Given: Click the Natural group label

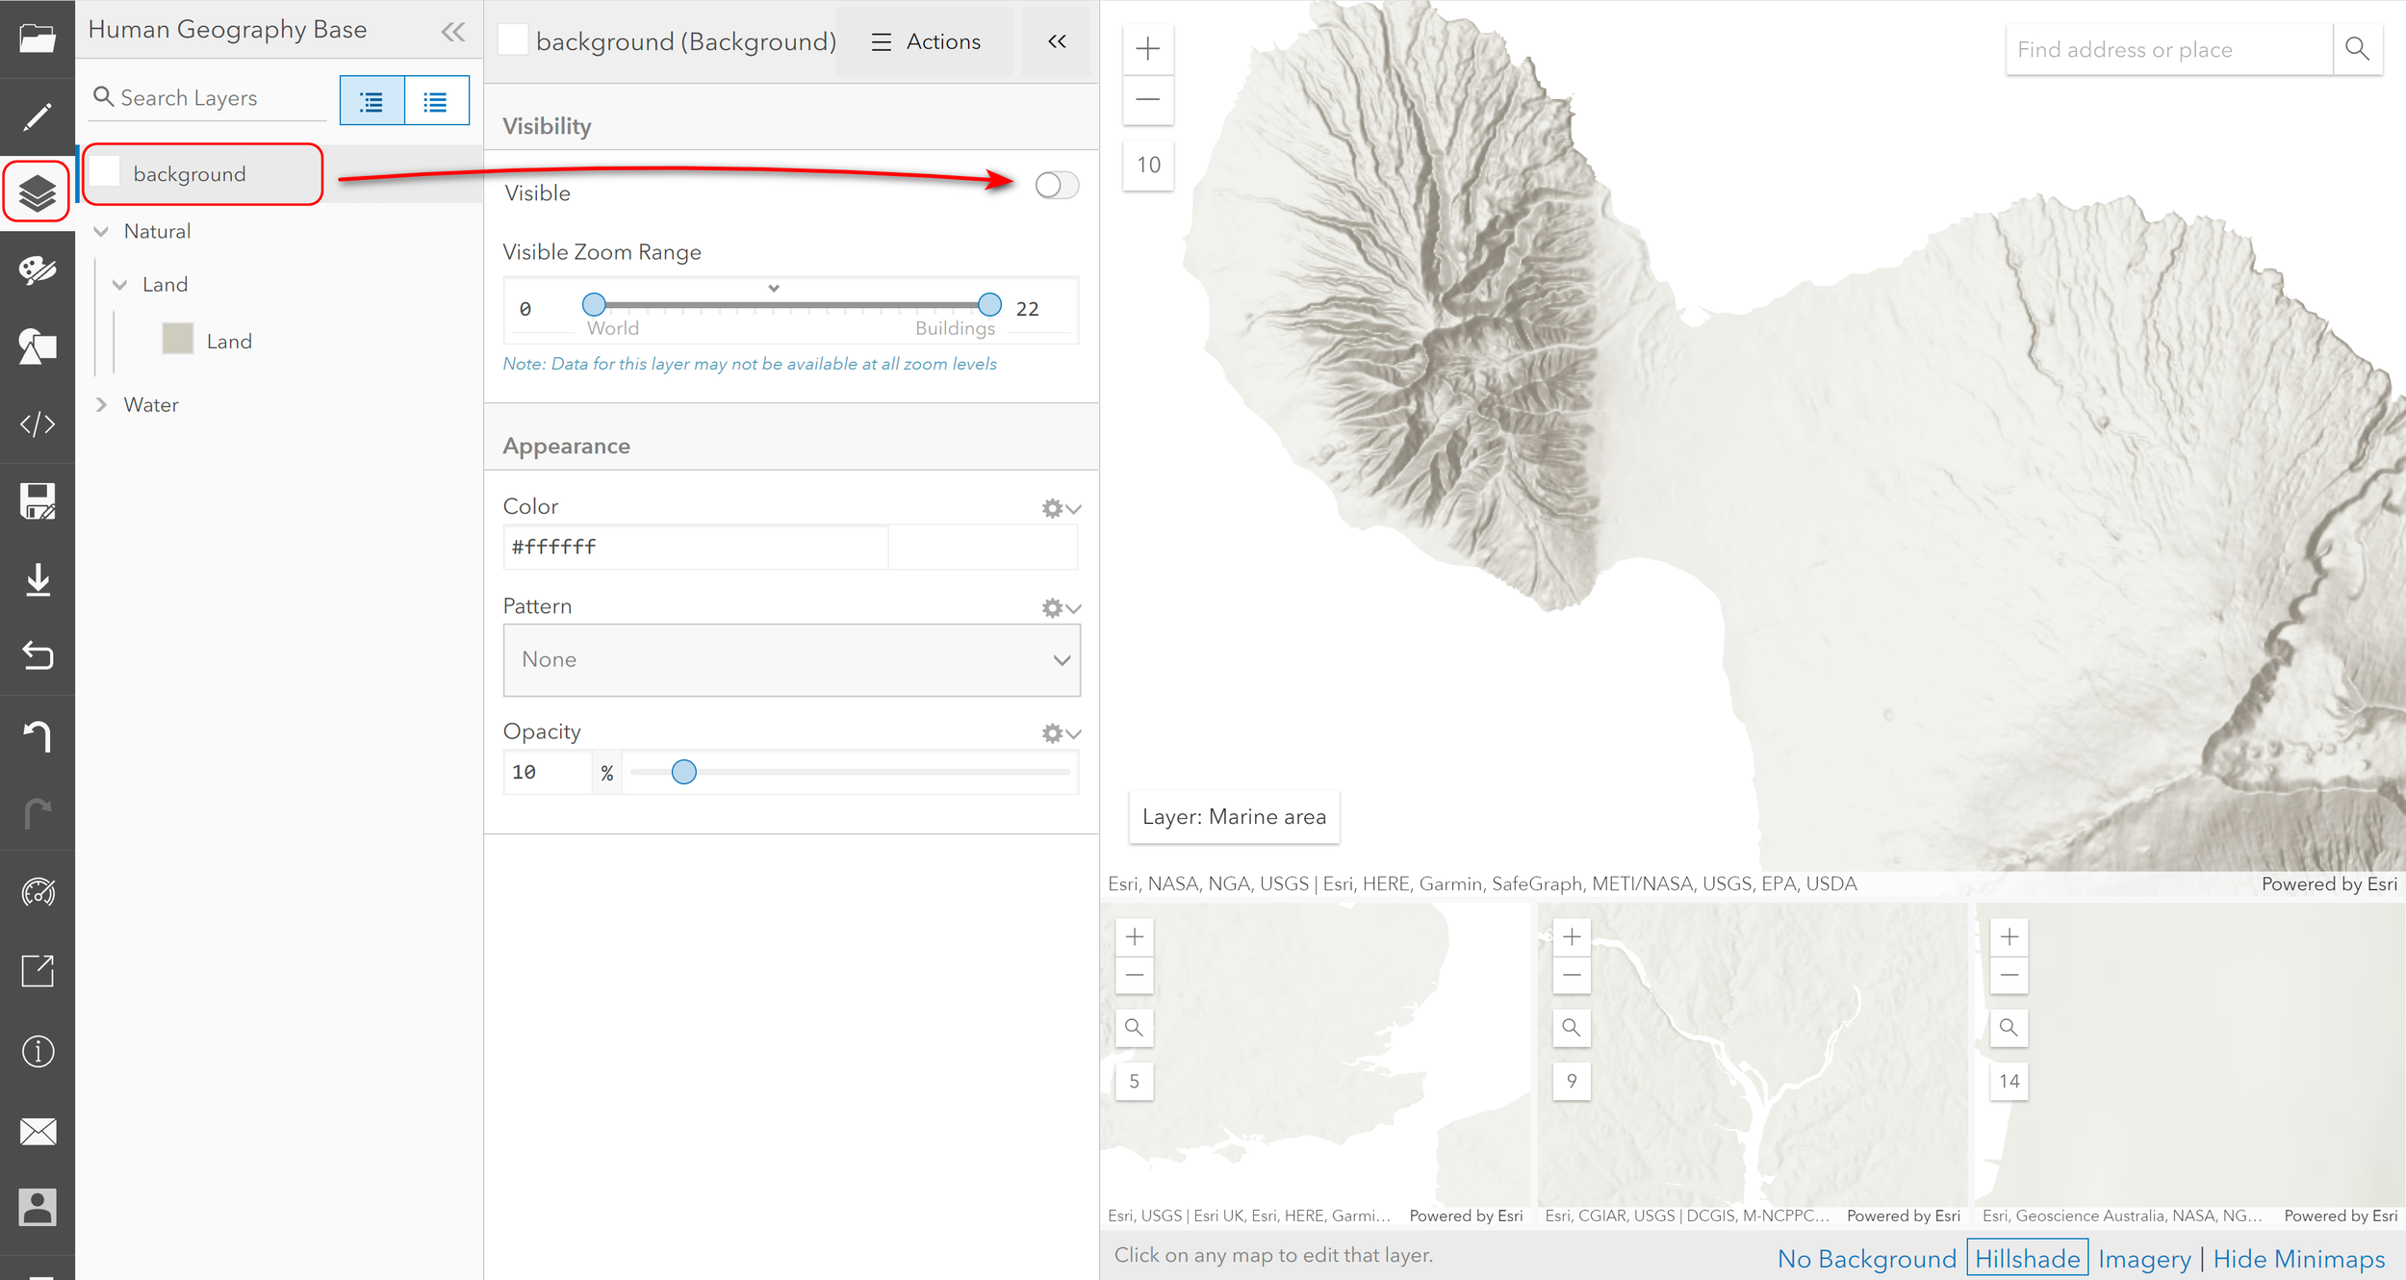Looking at the screenshot, I should point(158,231).
